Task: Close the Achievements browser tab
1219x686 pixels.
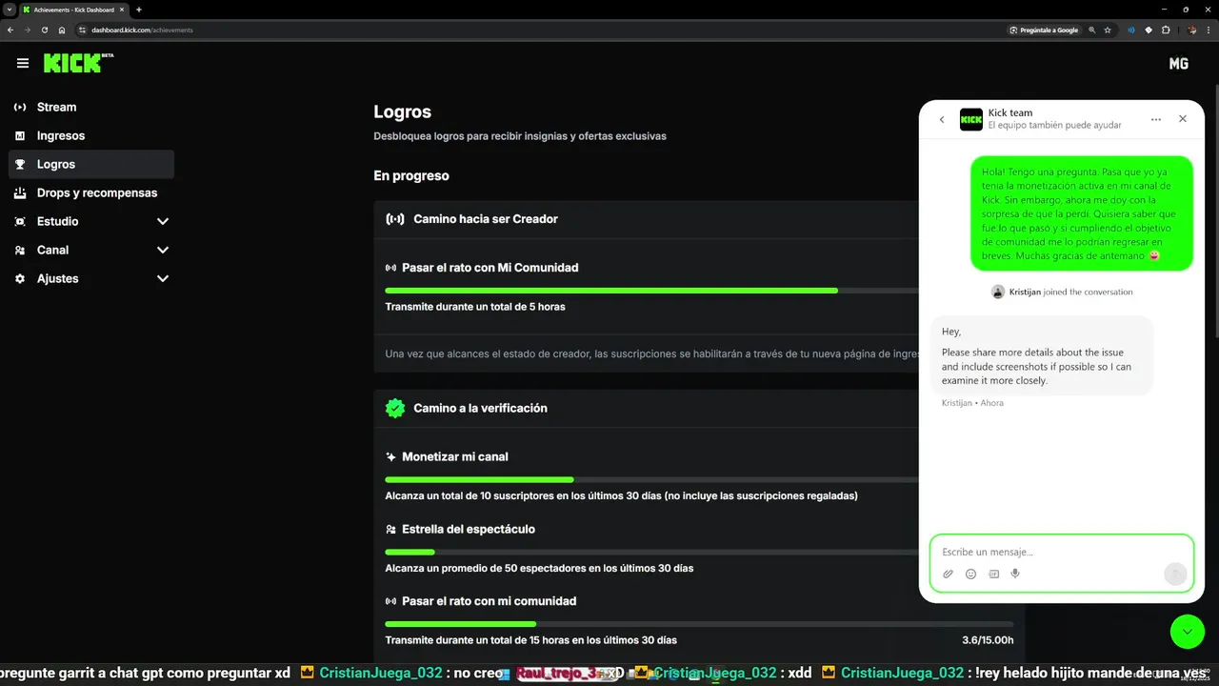Action: [124, 10]
